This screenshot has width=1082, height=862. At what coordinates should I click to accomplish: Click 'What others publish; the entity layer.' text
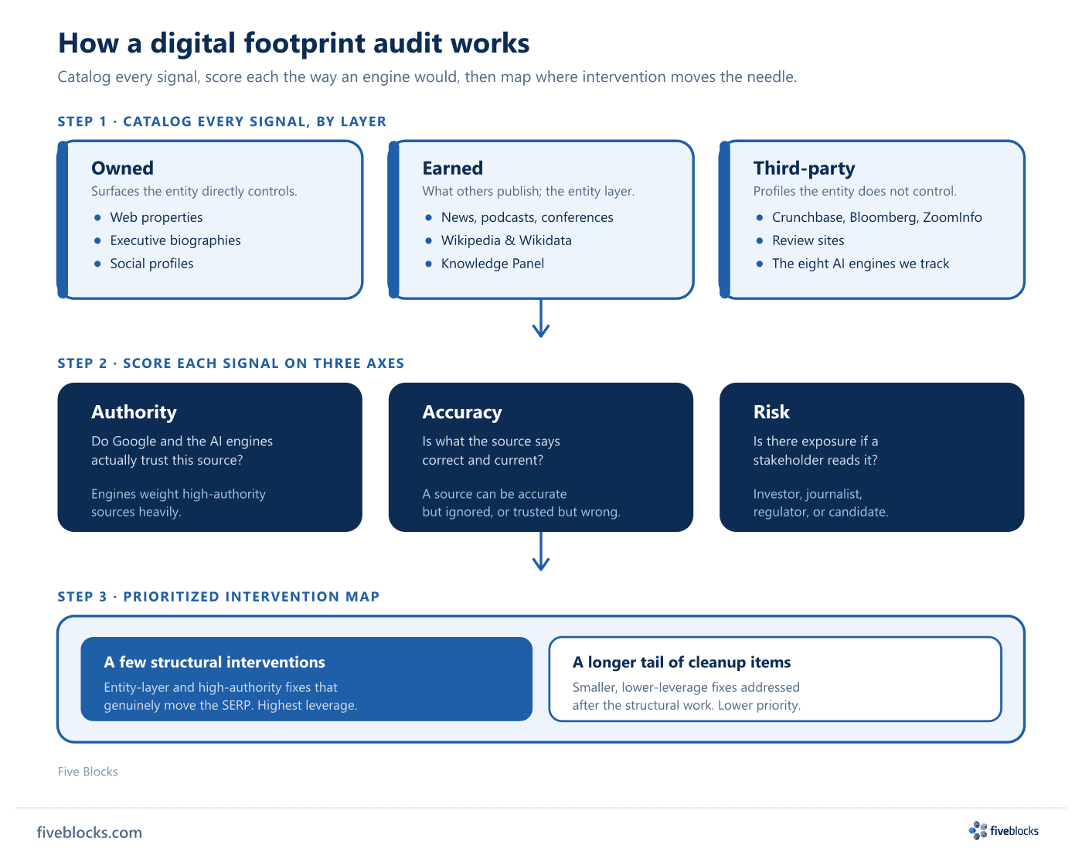coord(529,191)
